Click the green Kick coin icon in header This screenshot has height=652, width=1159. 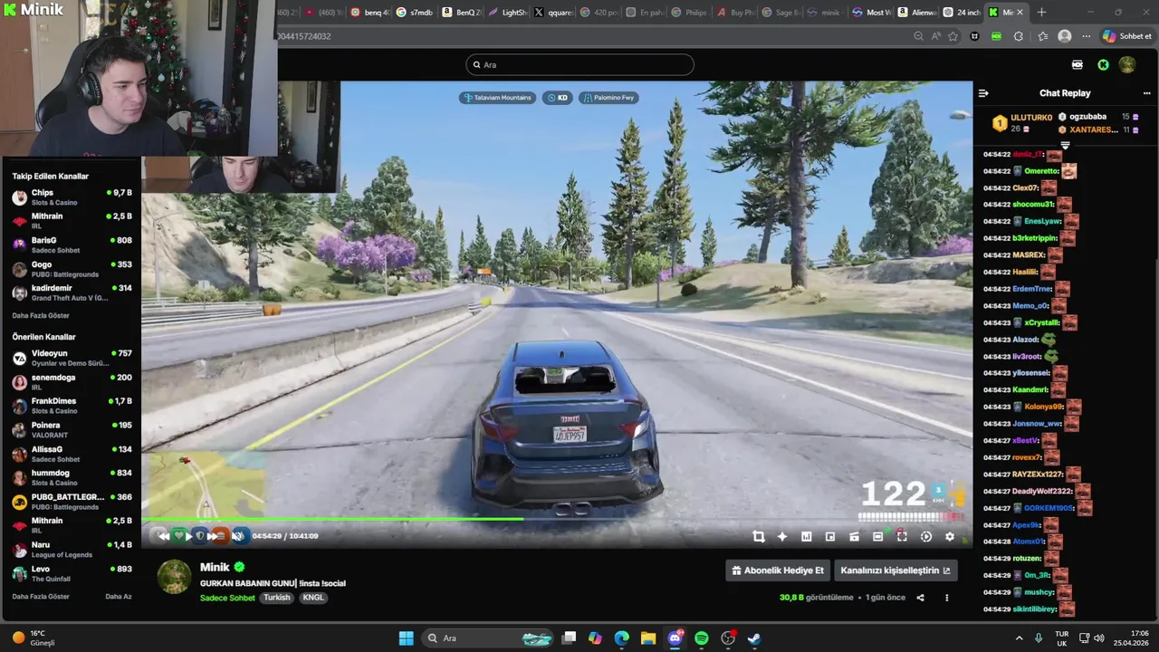1103,64
